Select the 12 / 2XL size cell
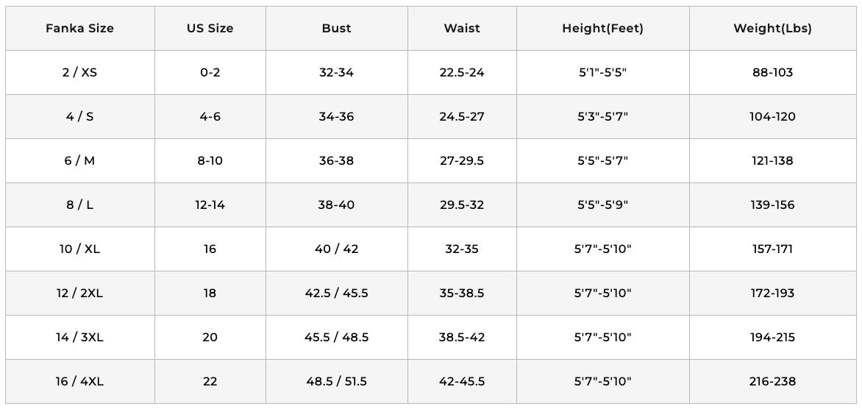 coord(79,293)
